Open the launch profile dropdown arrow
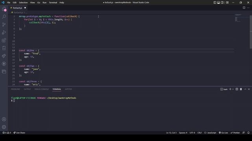This screenshot has height=141, width=252. 233,89
